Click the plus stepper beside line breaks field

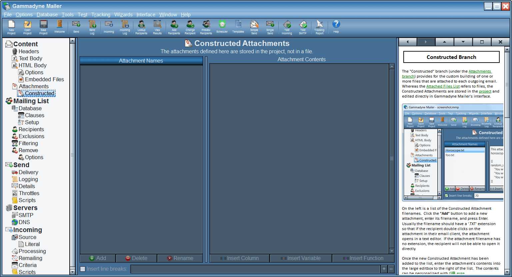384,269
